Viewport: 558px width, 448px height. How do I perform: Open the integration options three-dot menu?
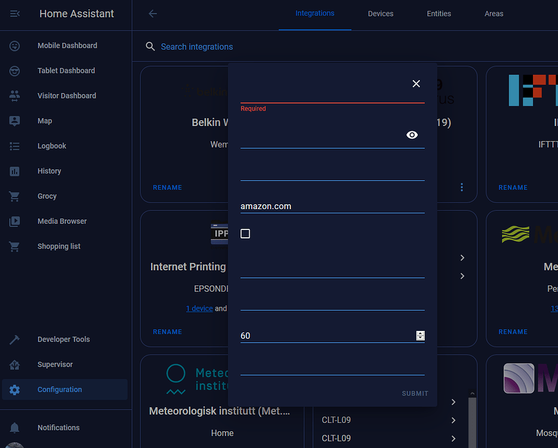coord(462,187)
